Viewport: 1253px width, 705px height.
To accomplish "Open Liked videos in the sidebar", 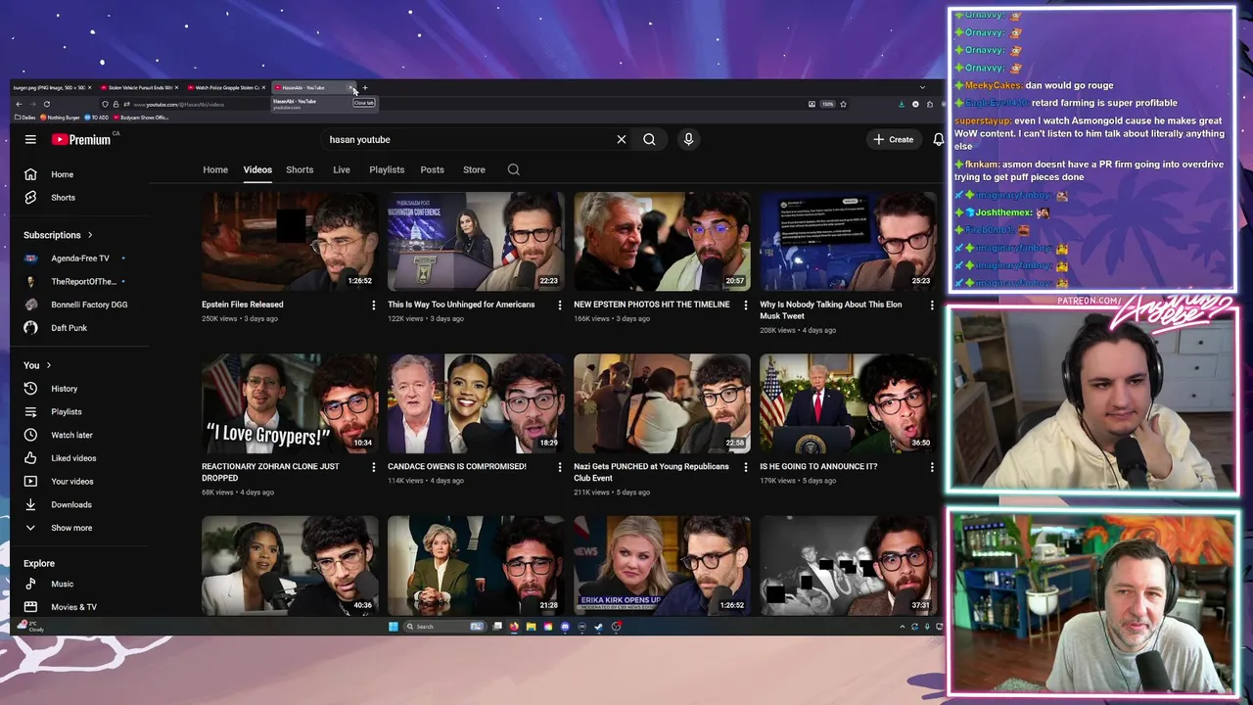I will (72, 458).
